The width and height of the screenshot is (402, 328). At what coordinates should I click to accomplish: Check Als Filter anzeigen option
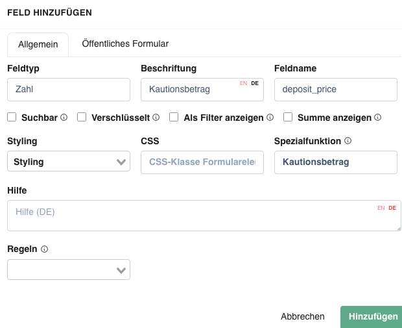[x=174, y=117]
